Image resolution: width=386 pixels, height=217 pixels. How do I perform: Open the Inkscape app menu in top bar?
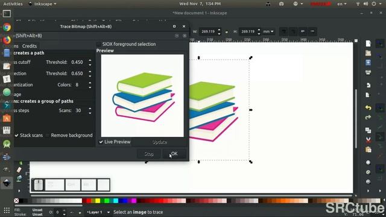pos(42,4)
